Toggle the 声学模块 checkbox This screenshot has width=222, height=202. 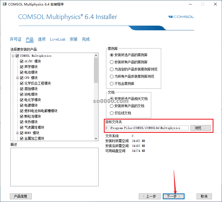21,67
